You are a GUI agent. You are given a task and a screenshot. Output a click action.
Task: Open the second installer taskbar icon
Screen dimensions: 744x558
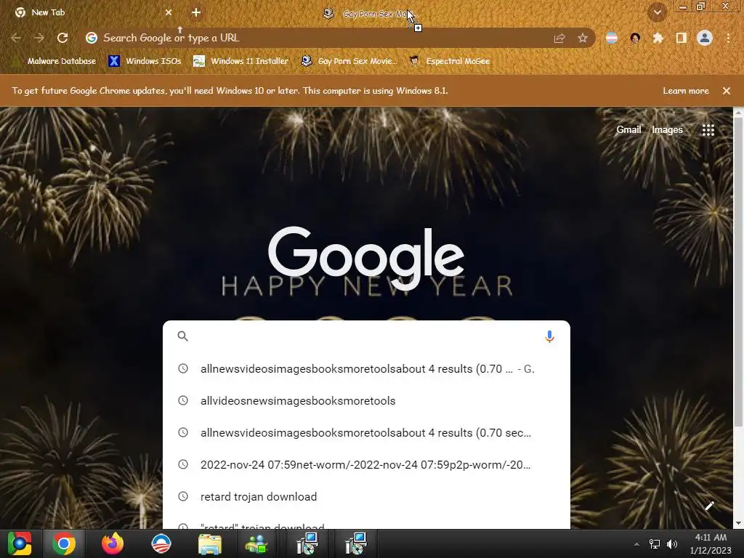[356, 543]
